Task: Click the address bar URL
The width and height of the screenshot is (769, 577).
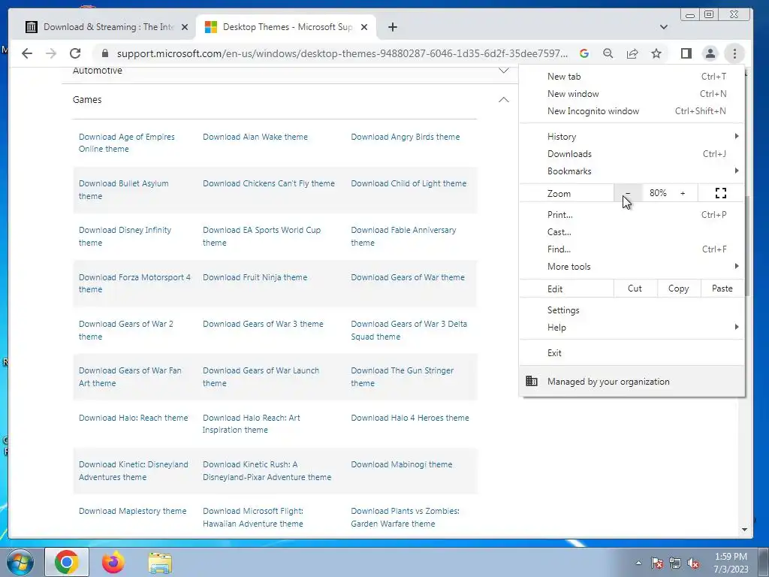Action: 342,53
